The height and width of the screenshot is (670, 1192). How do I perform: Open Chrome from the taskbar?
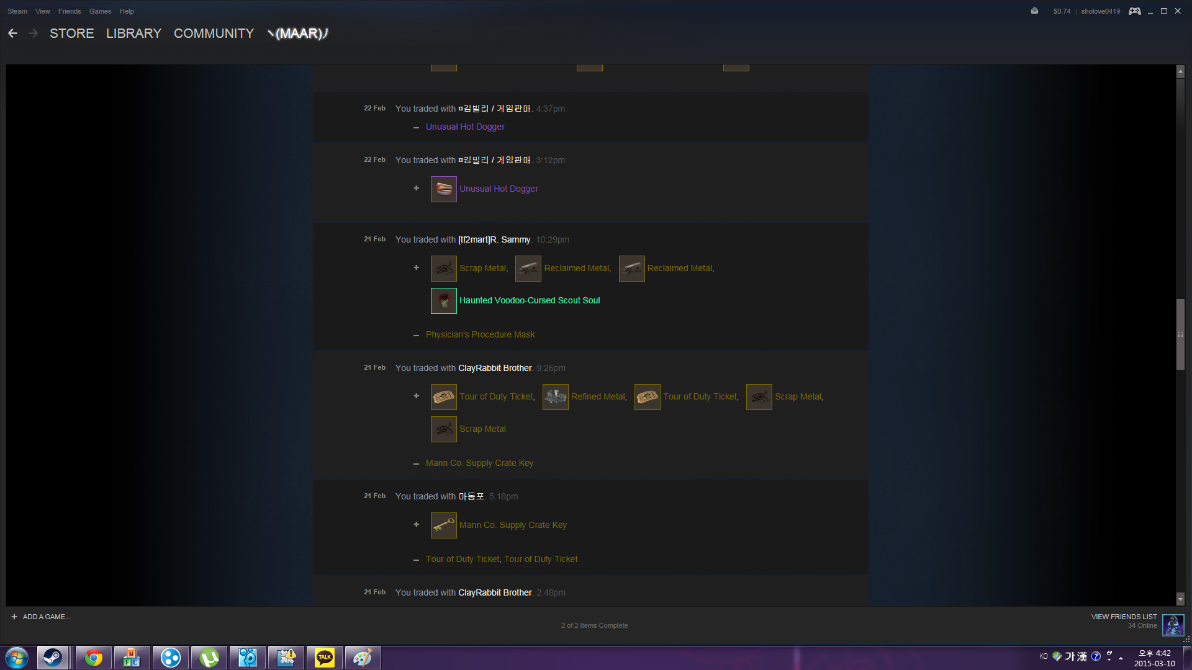(x=94, y=658)
